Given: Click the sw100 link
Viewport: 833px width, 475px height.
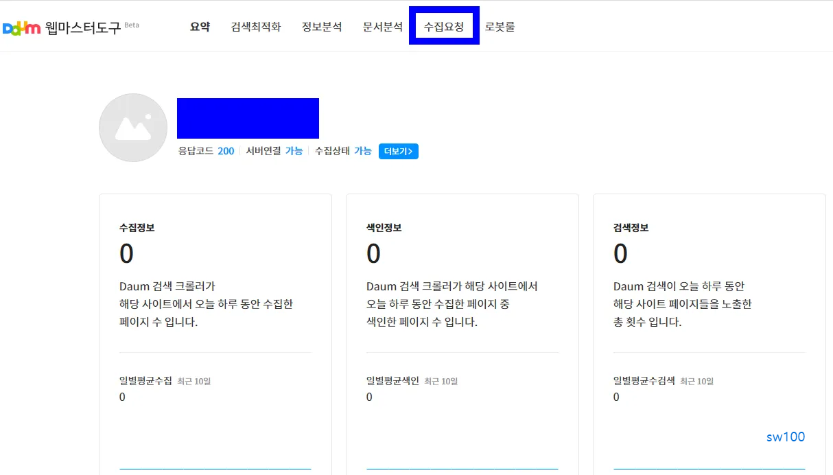Looking at the screenshot, I should [785, 437].
